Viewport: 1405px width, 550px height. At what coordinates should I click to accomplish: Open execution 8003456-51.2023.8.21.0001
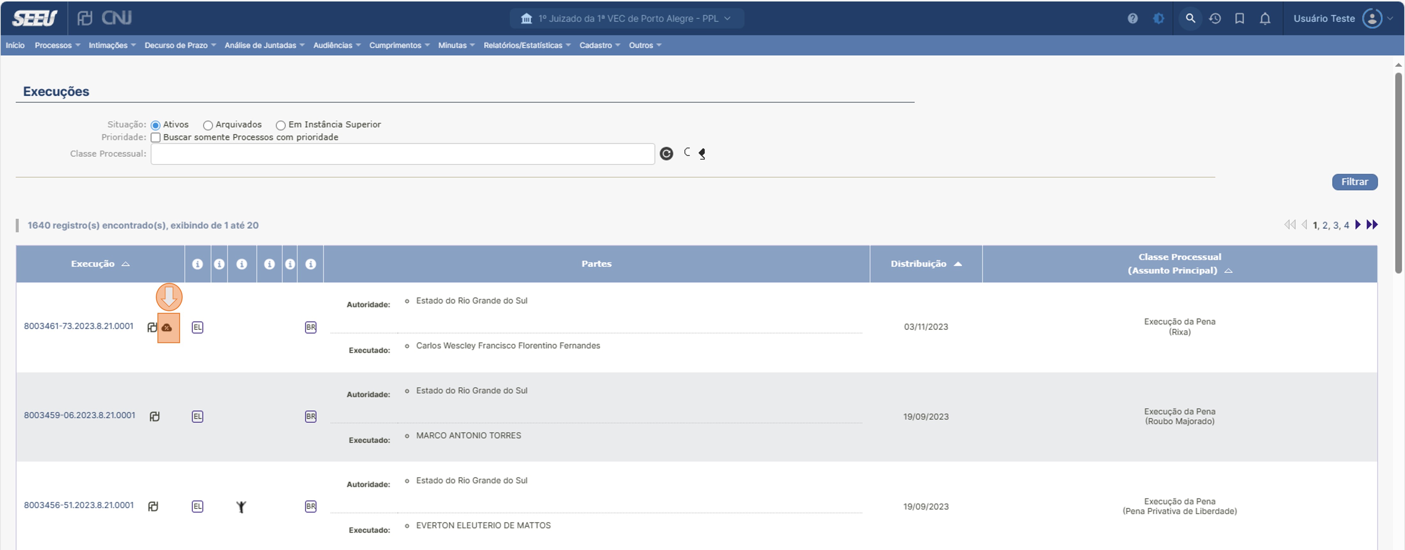[79, 505]
